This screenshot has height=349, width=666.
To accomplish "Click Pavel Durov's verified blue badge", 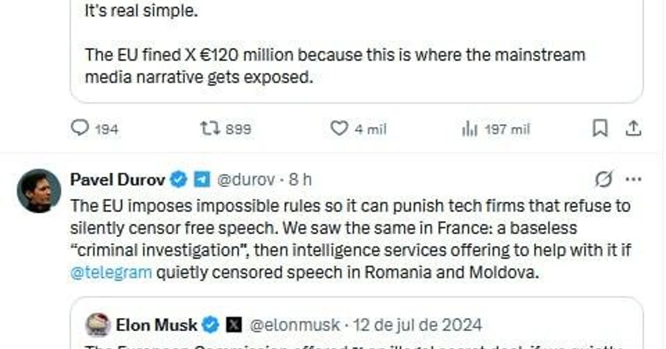I will [x=178, y=179].
